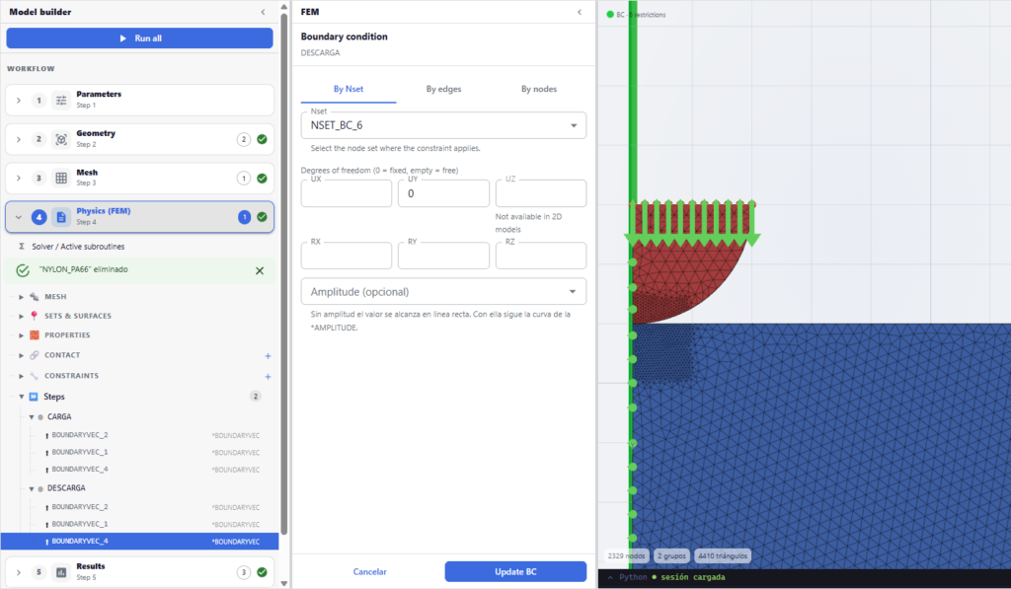This screenshot has width=1011, height=589.
Task: Open the Amplitude (opcional) dropdown
Action: click(443, 292)
